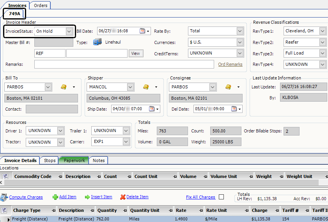
Task: Open RevType3 Full Load dropdown
Action: [323, 53]
